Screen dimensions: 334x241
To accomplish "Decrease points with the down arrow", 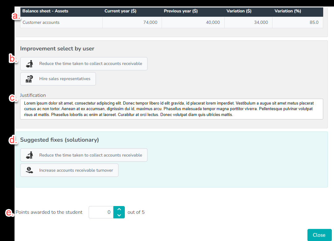I will 119,215.
